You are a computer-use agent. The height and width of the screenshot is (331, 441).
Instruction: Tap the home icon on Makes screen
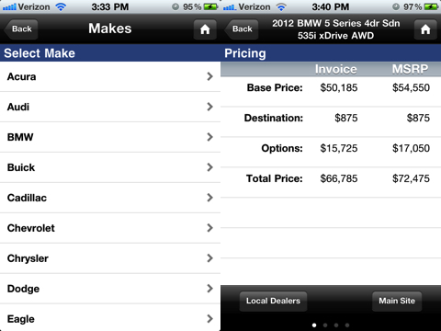[x=205, y=29]
